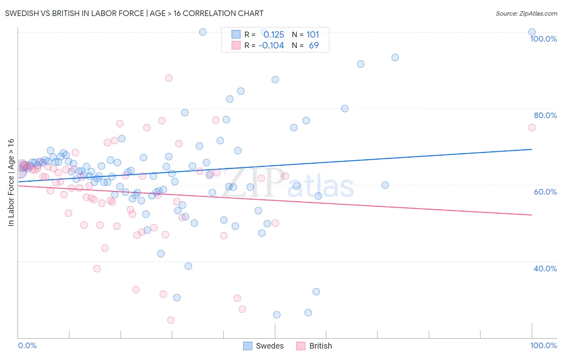Open the Source: ZipAtlas.com link
This screenshot has width=562, height=357.
(526, 13)
